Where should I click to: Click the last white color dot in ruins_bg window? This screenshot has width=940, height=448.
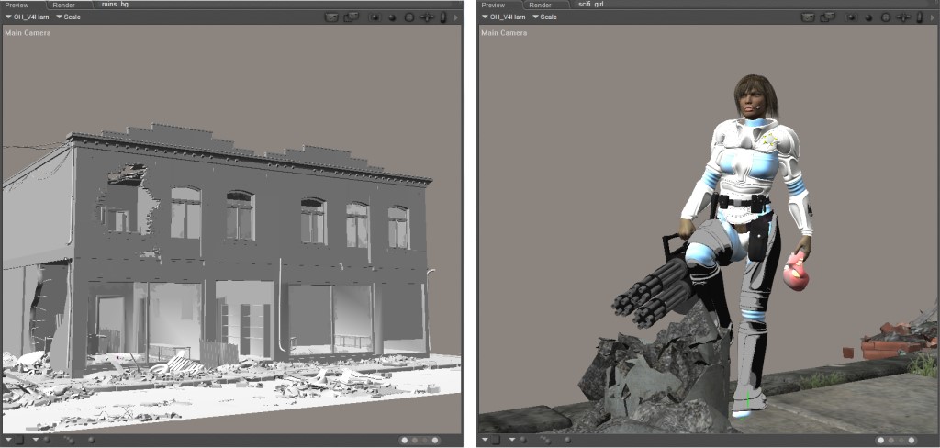tap(435, 441)
